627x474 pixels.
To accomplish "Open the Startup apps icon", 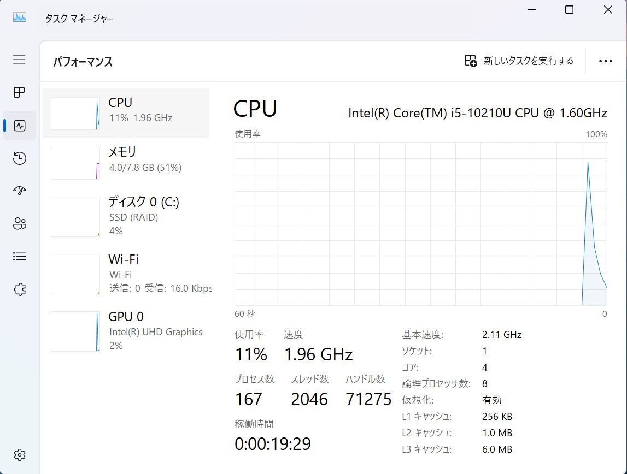I will coord(19,191).
